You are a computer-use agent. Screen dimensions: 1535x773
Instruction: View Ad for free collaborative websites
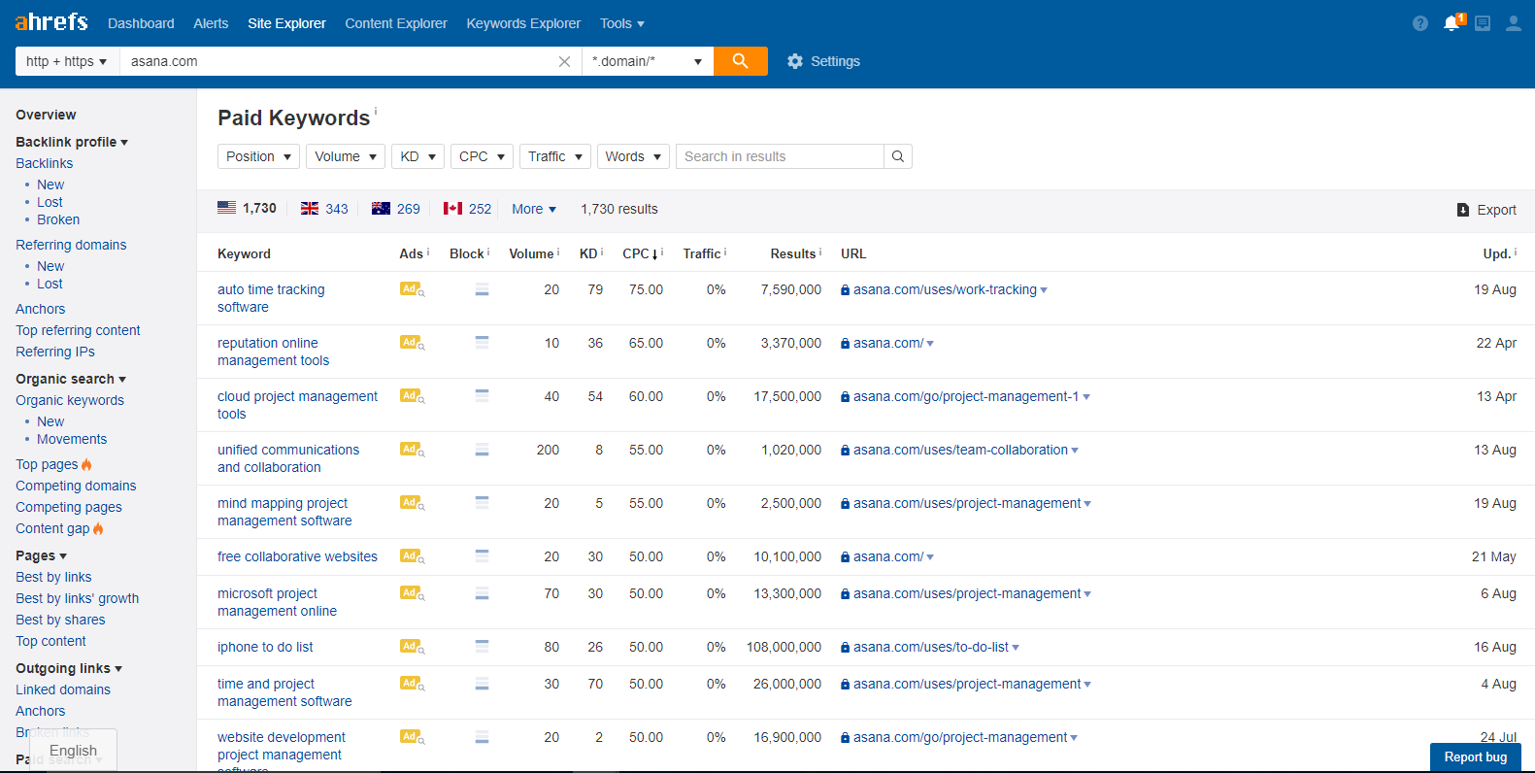coord(412,556)
